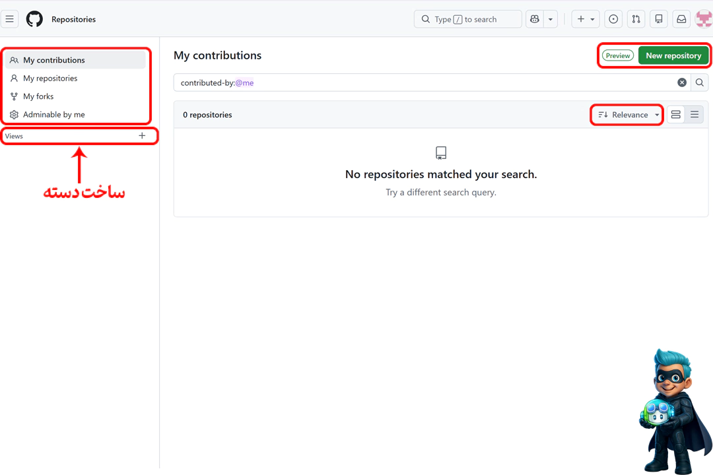This screenshot has height=475, width=713.
Task: Click the Projects board icon
Action: pyautogui.click(x=658, y=18)
